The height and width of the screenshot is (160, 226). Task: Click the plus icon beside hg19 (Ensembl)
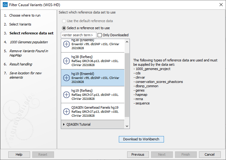pos(66,78)
